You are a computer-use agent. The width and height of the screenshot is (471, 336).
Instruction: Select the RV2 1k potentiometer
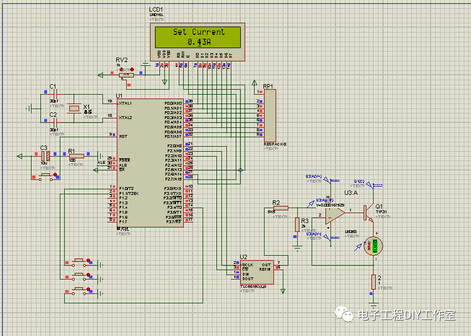pyautogui.click(x=126, y=75)
